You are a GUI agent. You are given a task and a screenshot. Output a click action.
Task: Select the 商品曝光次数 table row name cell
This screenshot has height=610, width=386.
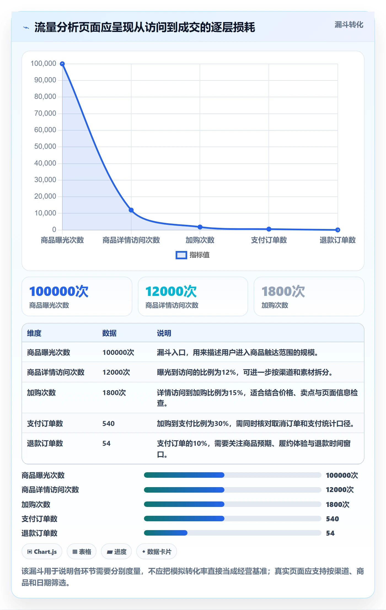(x=49, y=352)
